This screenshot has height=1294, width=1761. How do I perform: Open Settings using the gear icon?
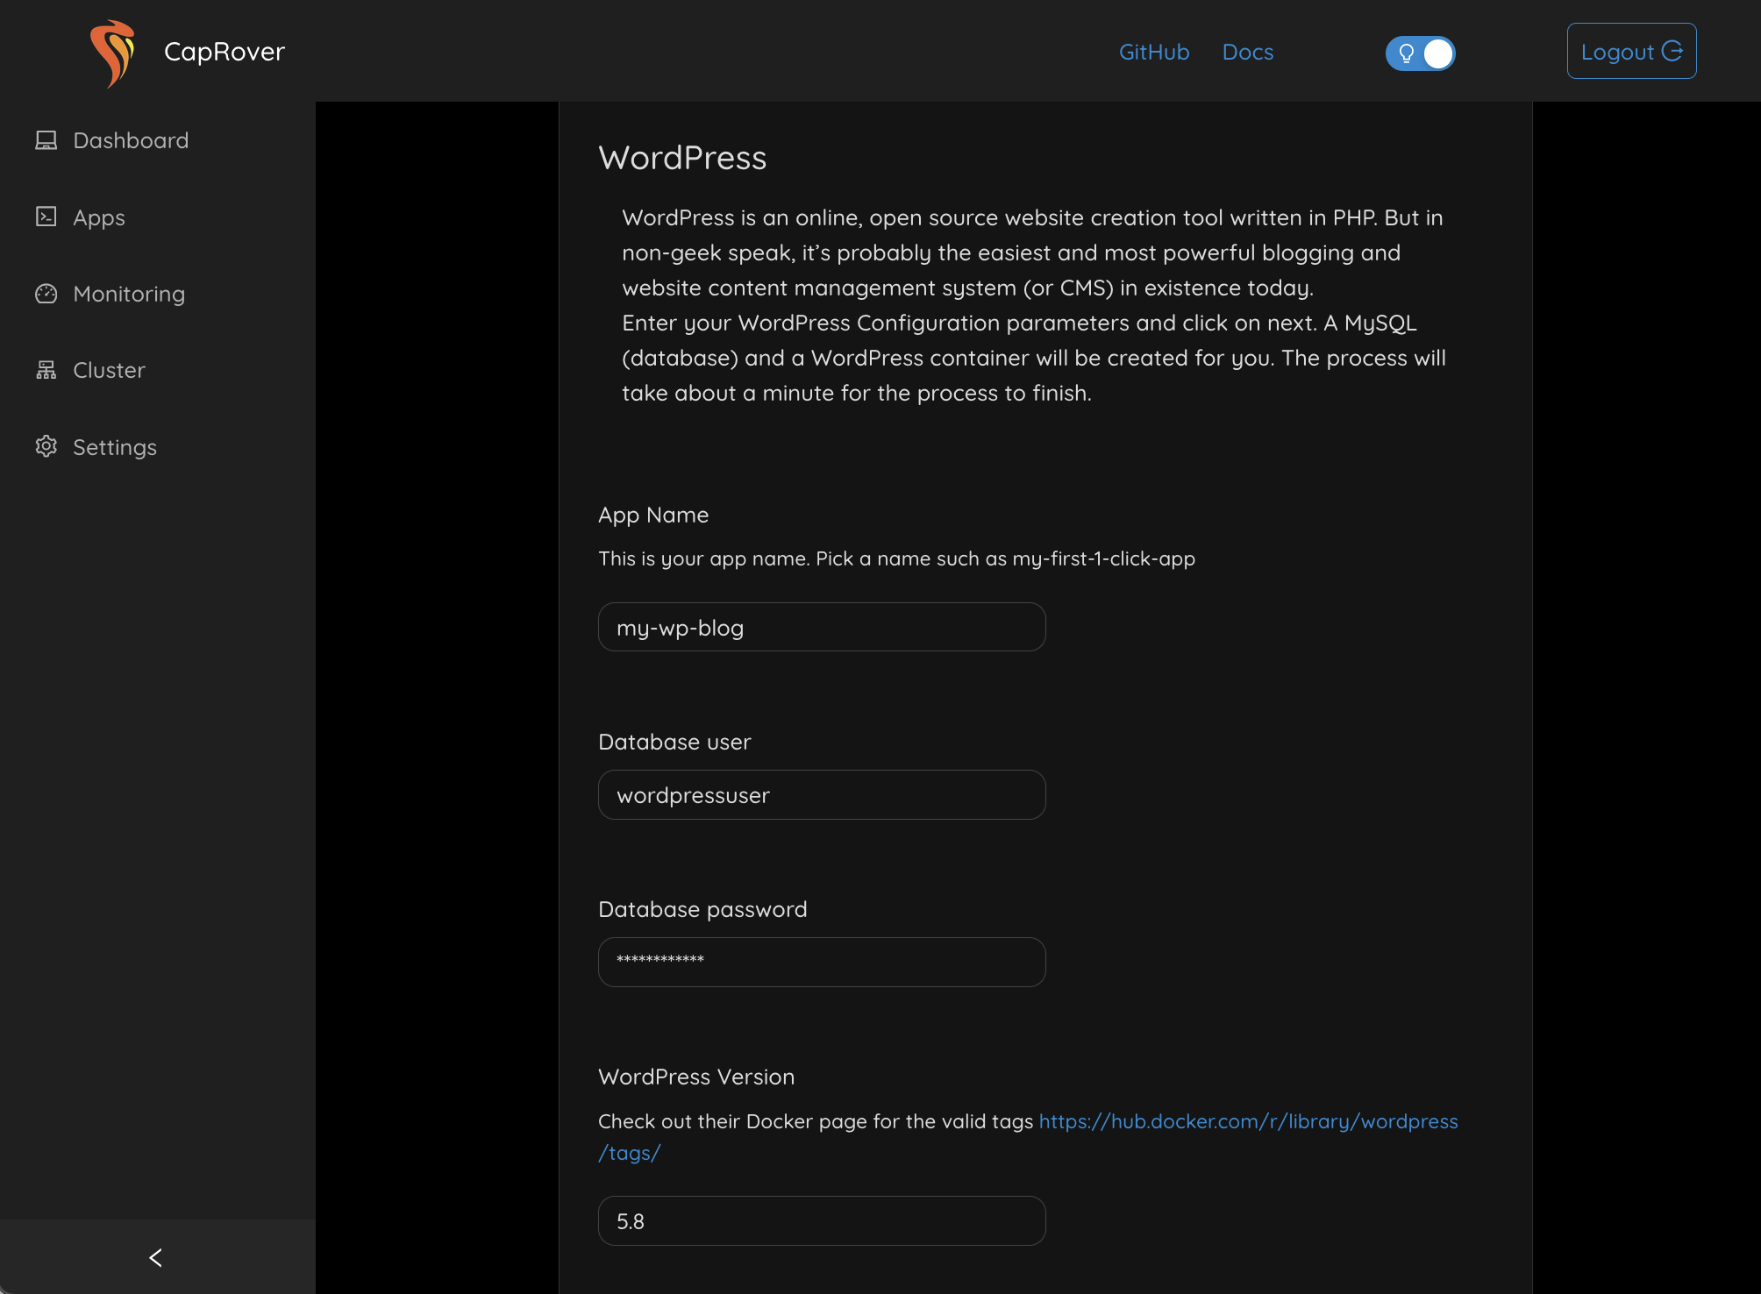[x=46, y=446]
